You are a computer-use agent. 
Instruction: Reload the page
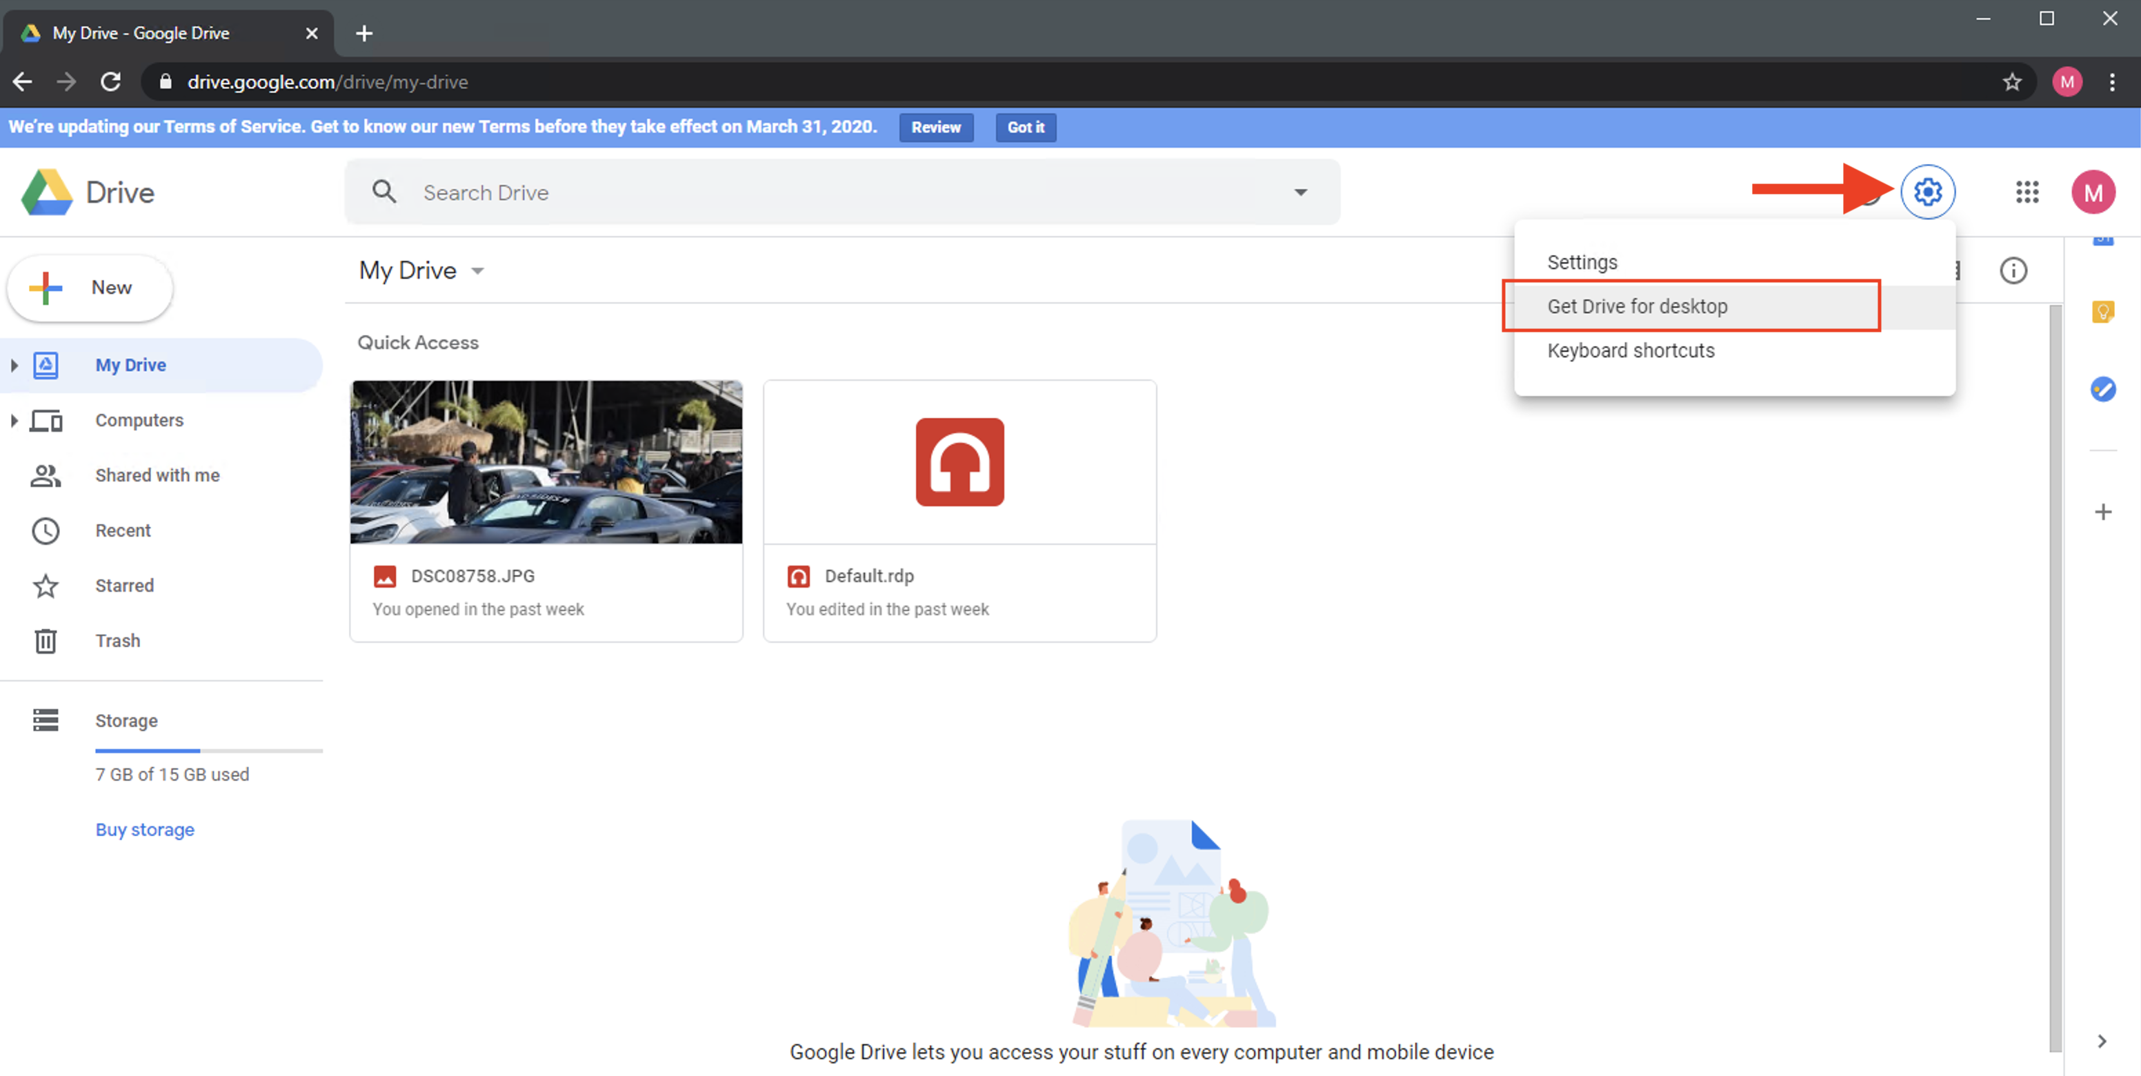(110, 81)
